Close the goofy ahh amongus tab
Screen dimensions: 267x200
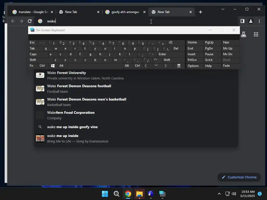[x=144, y=12]
